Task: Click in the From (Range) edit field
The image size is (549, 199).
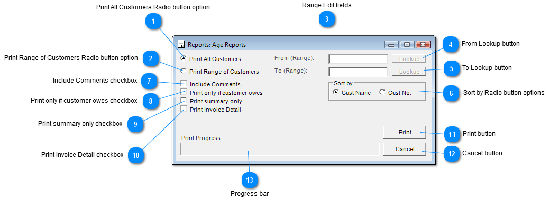Action: click(358, 59)
